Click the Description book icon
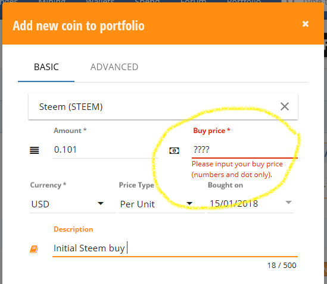The height and width of the screenshot is (284, 327). 34,249
